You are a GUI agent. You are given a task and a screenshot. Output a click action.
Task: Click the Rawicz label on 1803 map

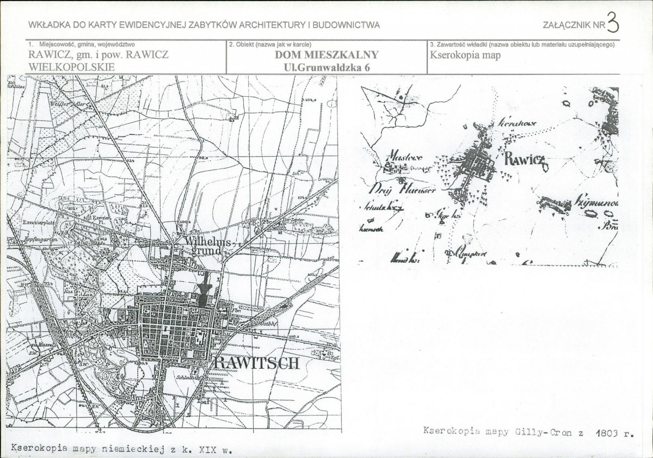(x=524, y=160)
